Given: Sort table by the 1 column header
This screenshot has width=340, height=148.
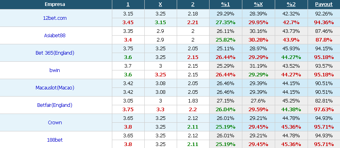Looking at the screenshot, I should [x=128, y=4].
